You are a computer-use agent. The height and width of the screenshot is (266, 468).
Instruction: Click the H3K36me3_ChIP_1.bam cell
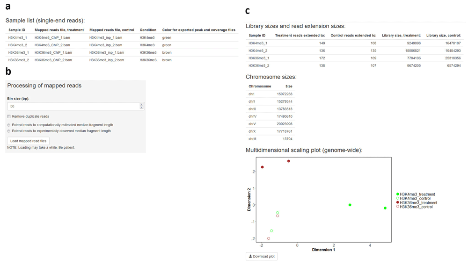coord(53,53)
